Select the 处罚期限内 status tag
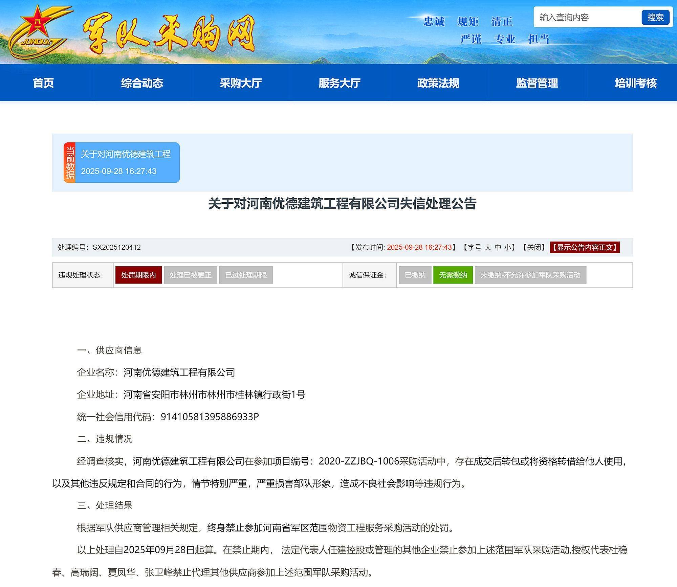This screenshot has height=587, width=677. [x=138, y=275]
